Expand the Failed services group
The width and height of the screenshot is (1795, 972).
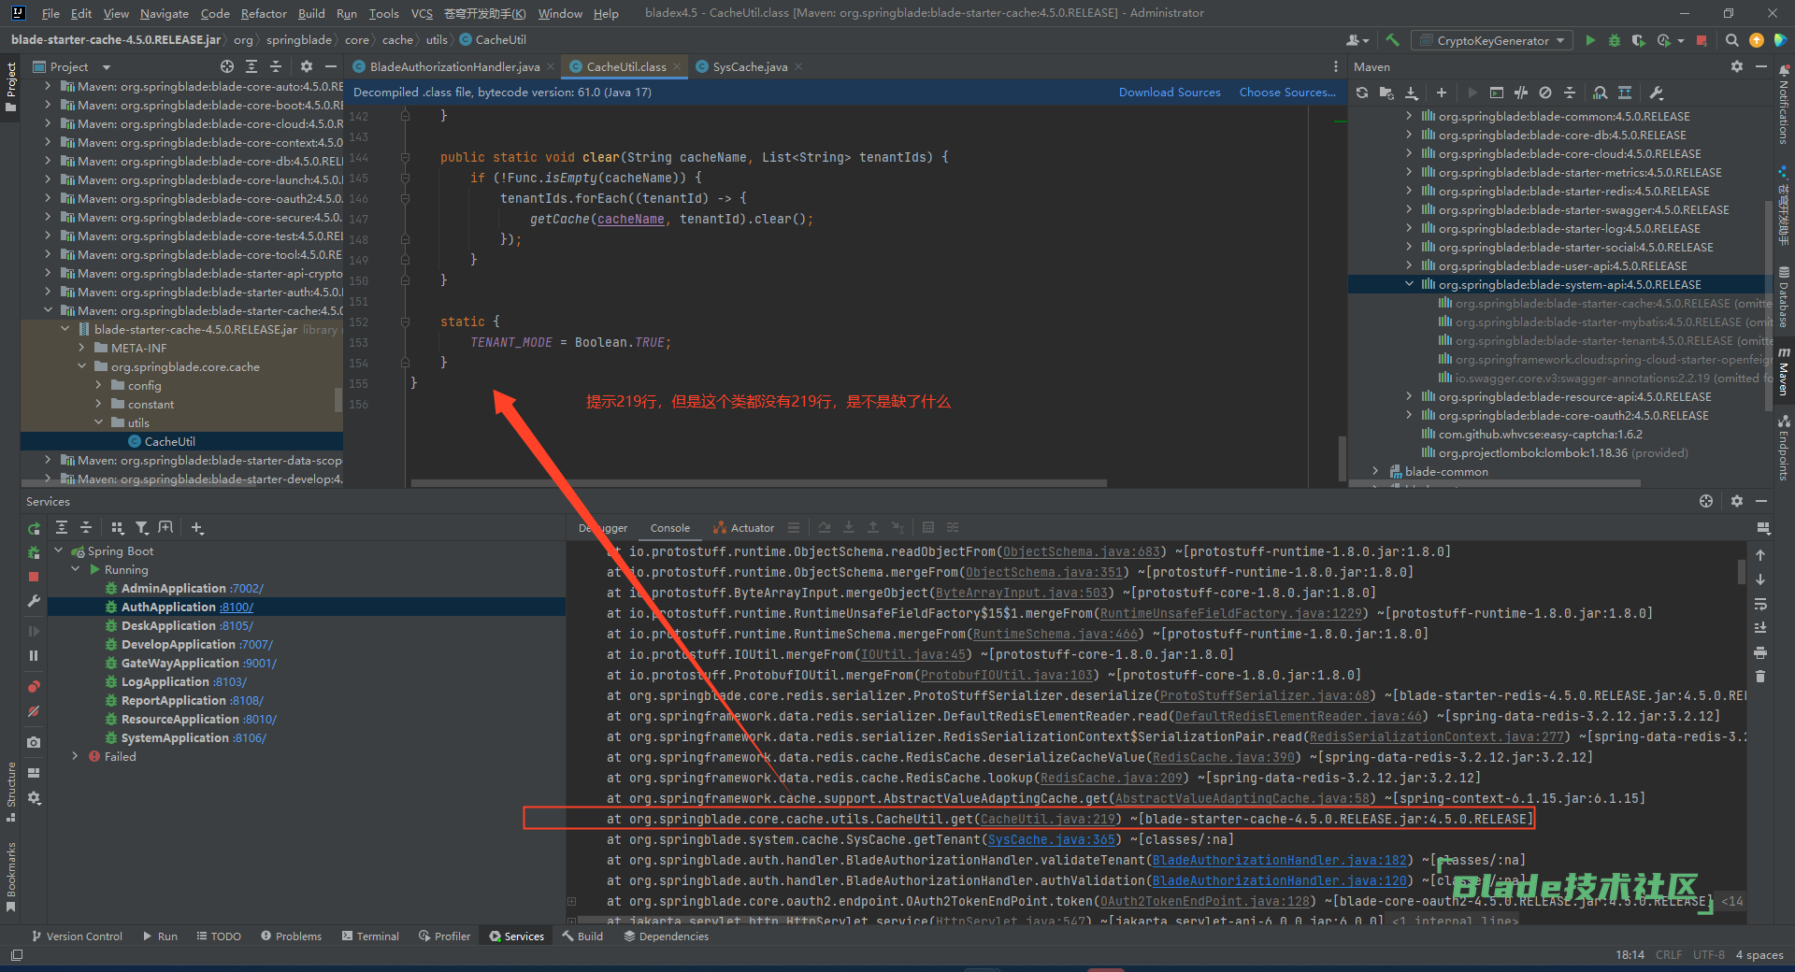point(76,756)
